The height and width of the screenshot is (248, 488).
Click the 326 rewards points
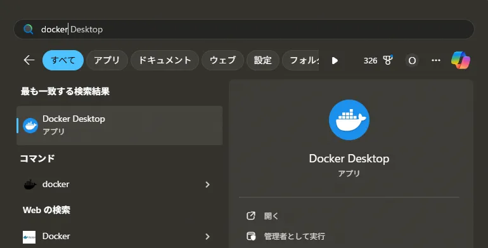tap(370, 60)
